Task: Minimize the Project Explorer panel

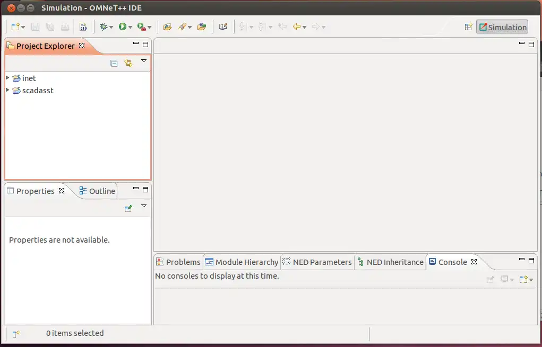Action: [136, 43]
